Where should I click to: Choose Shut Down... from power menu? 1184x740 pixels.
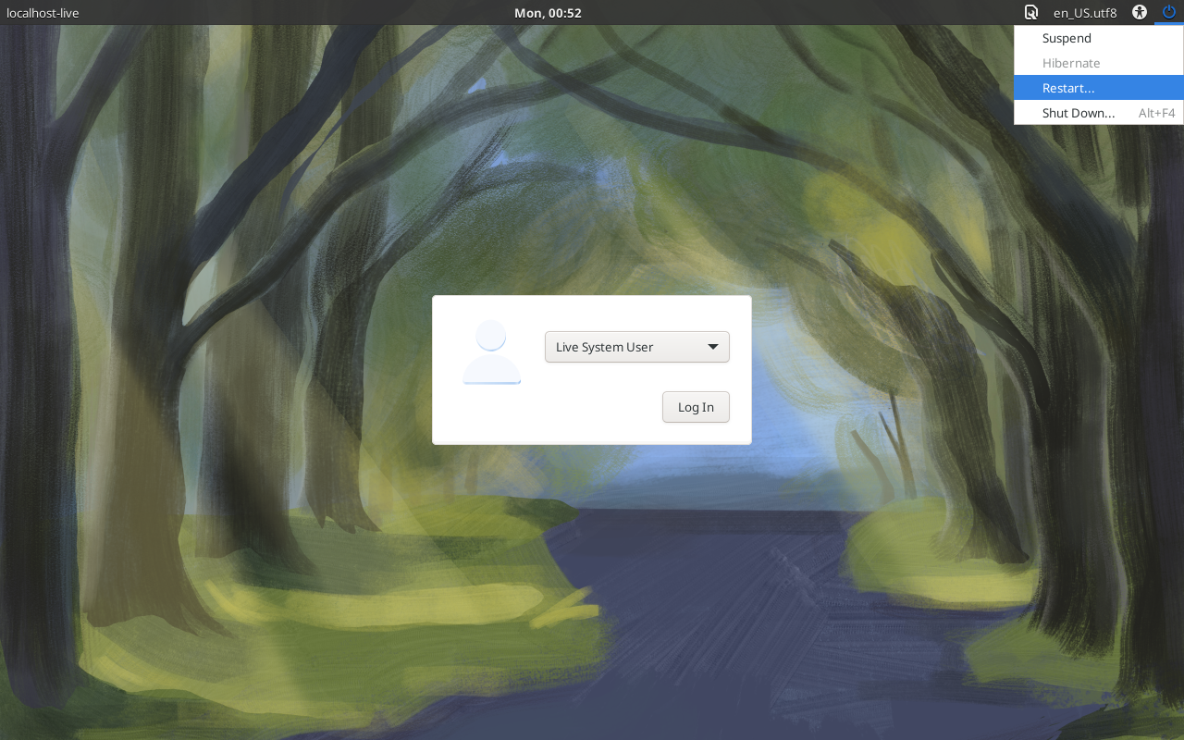tap(1099, 113)
